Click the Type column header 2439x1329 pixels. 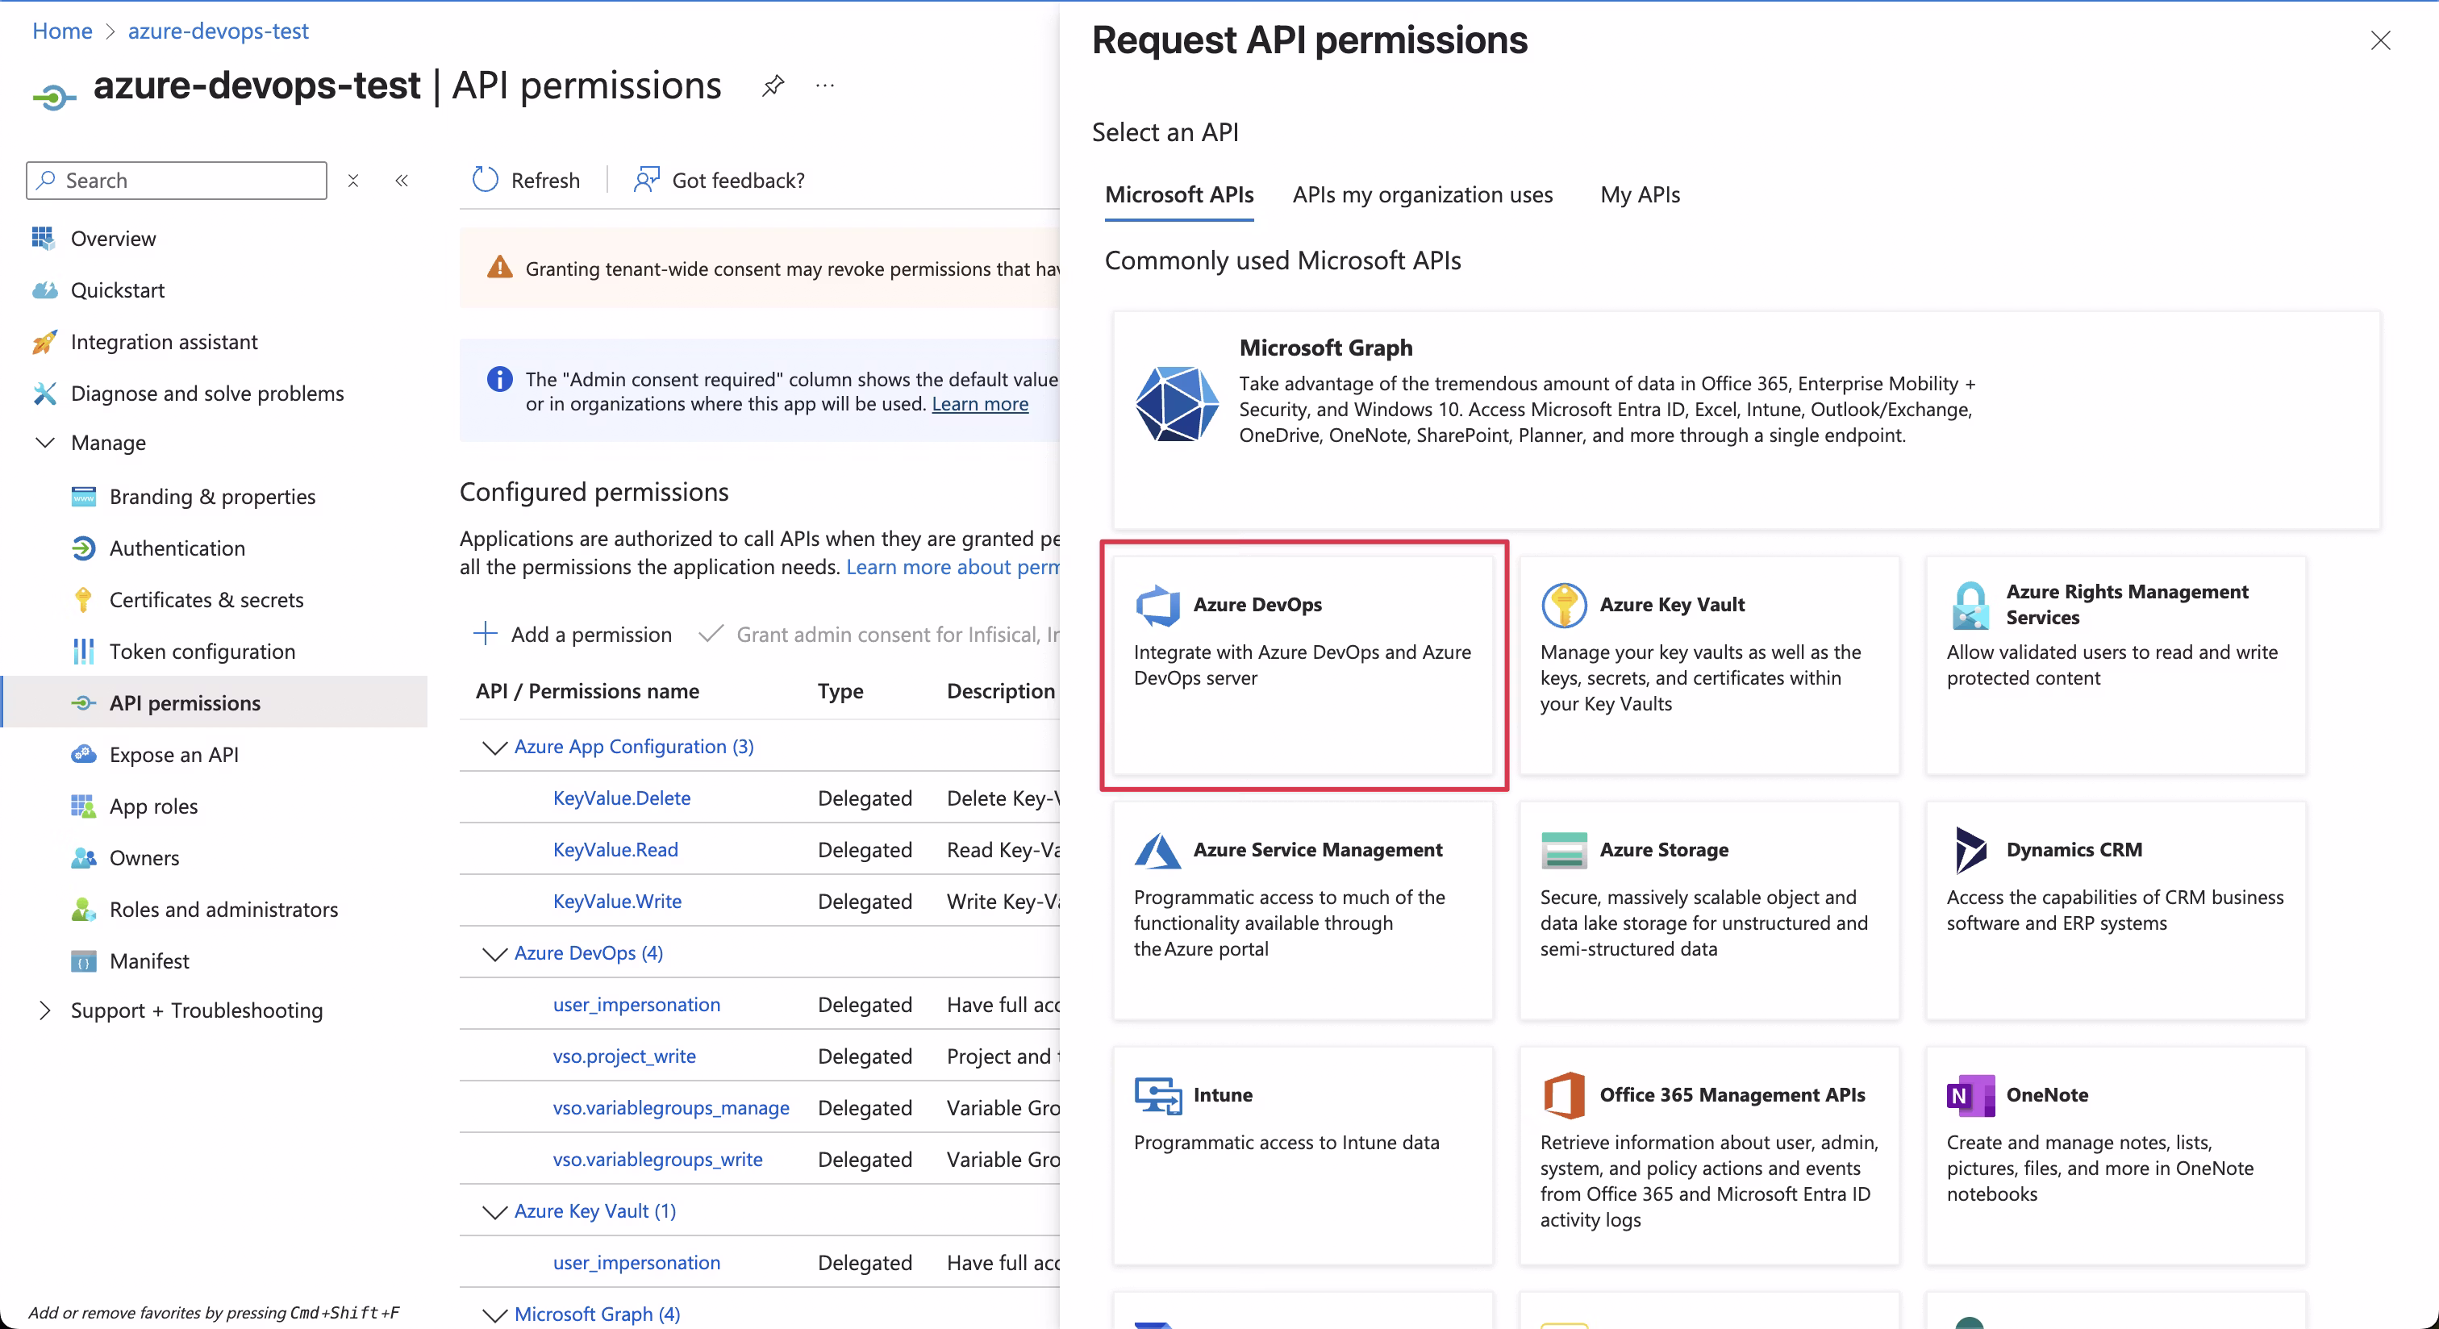(x=840, y=691)
